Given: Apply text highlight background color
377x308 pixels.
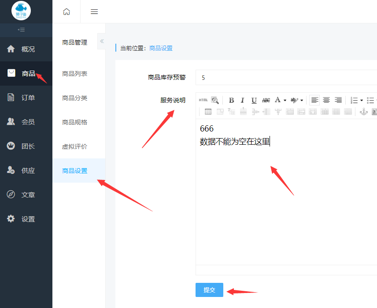Looking at the screenshot, I should pos(294,100).
